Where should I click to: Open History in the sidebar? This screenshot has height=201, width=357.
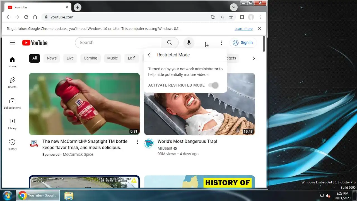(12, 145)
